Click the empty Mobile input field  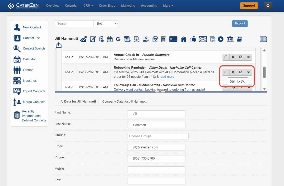156,170
